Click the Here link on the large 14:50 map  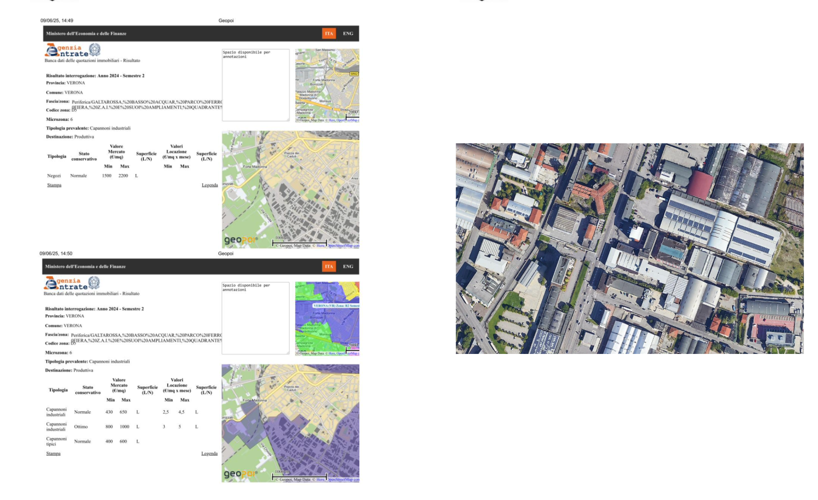point(321,480)
